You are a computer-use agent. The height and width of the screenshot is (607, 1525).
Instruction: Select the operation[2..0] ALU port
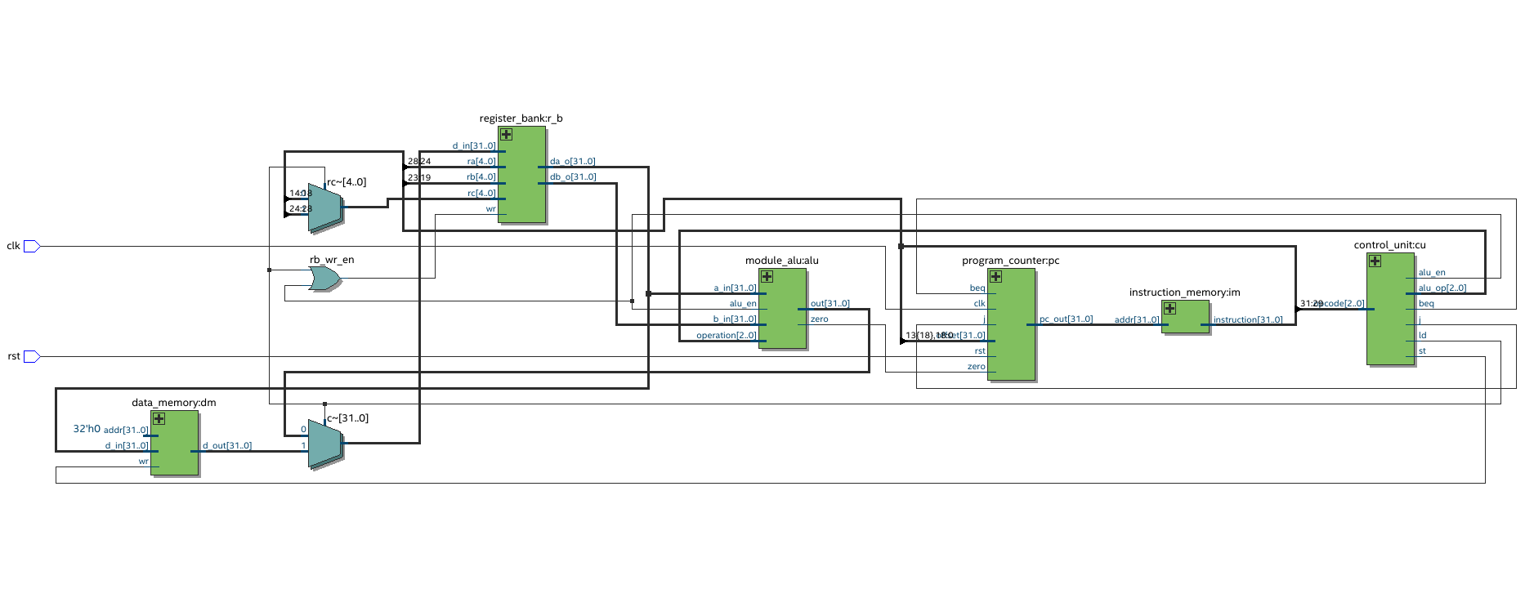(x=727, y=336)
